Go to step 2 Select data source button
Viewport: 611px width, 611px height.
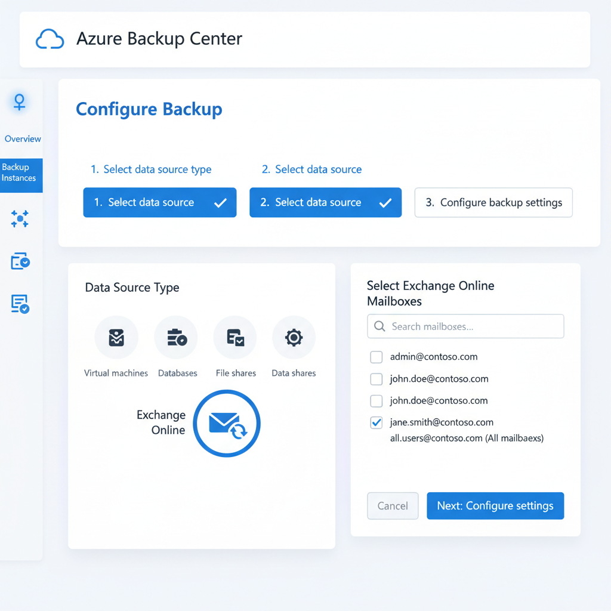[325, 203]
